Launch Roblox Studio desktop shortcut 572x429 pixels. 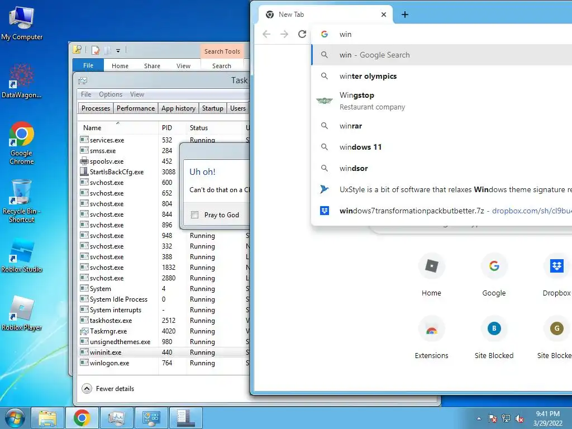coord(22,255)
